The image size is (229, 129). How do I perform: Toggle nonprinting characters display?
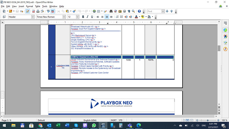pos(129,11)
